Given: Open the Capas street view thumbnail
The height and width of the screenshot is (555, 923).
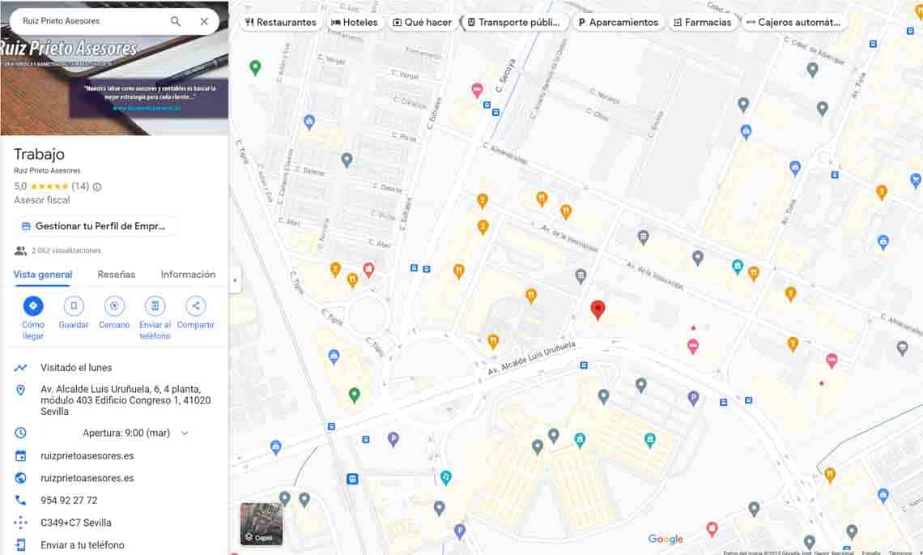Looking at the screenshot, I should [261, 523].
